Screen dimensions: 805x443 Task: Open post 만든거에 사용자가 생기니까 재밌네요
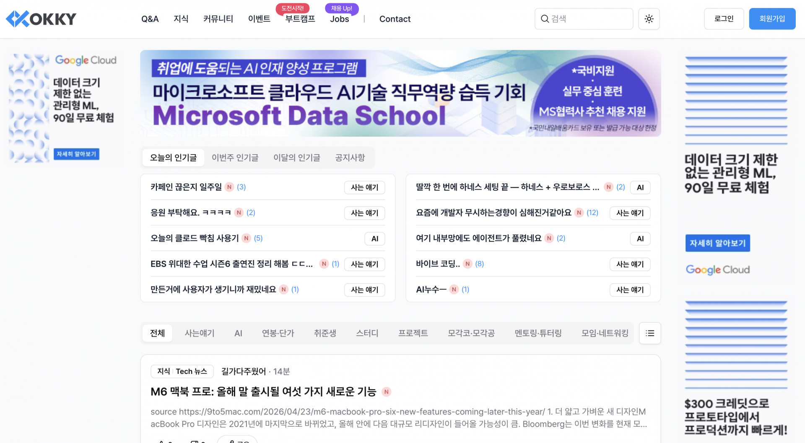pyautogui.click(x=213, y=289)
